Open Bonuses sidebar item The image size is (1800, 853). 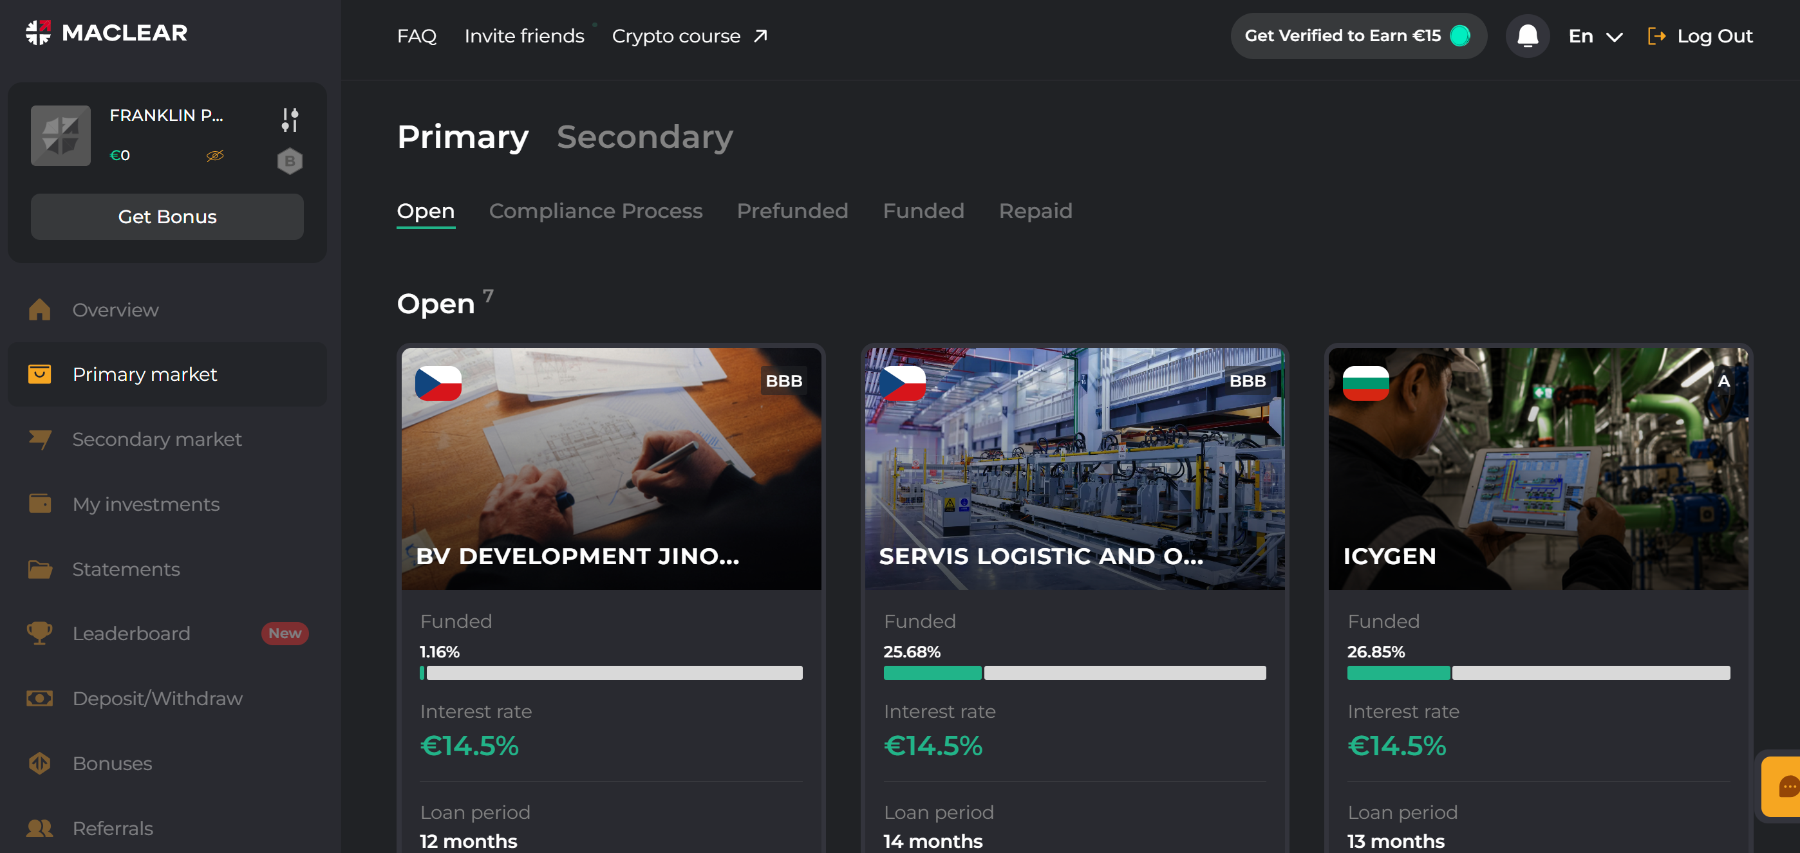tap(167, 763)
